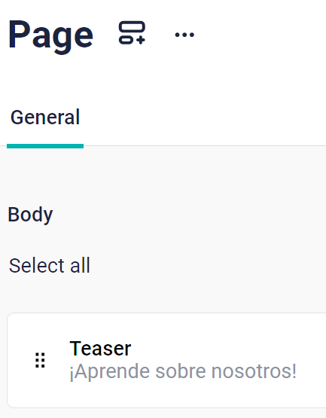Click the teal underline below General

pos(45,146)
